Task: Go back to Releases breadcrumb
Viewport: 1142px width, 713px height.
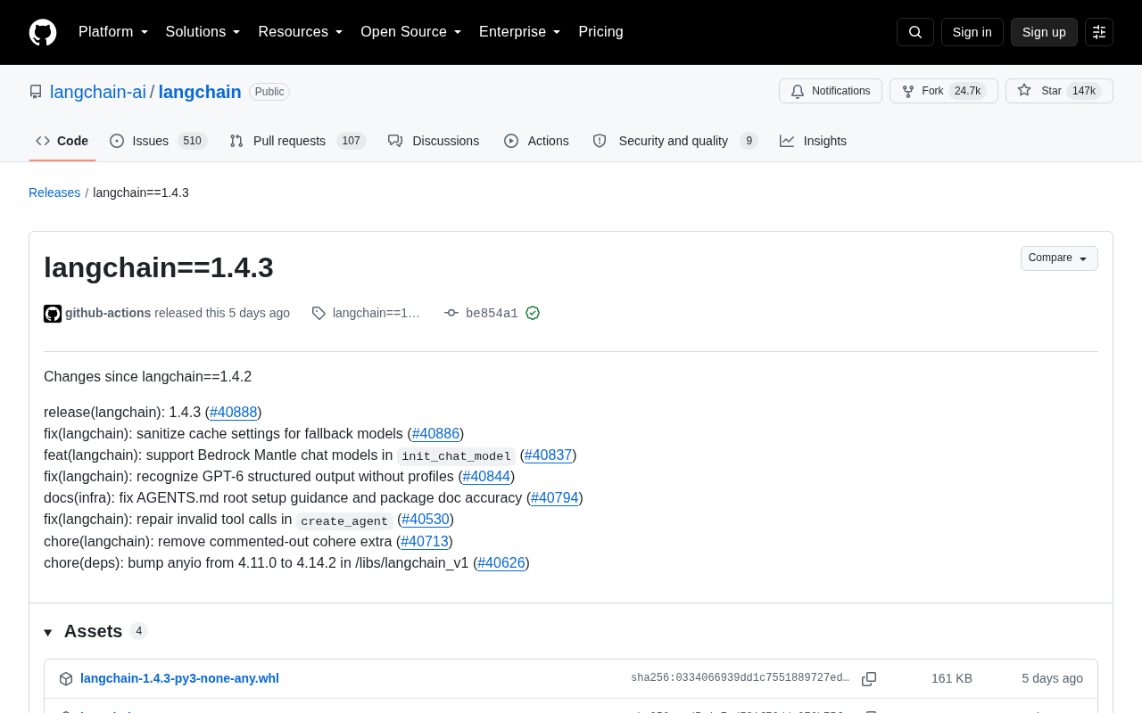Action: tap(54, 193)
